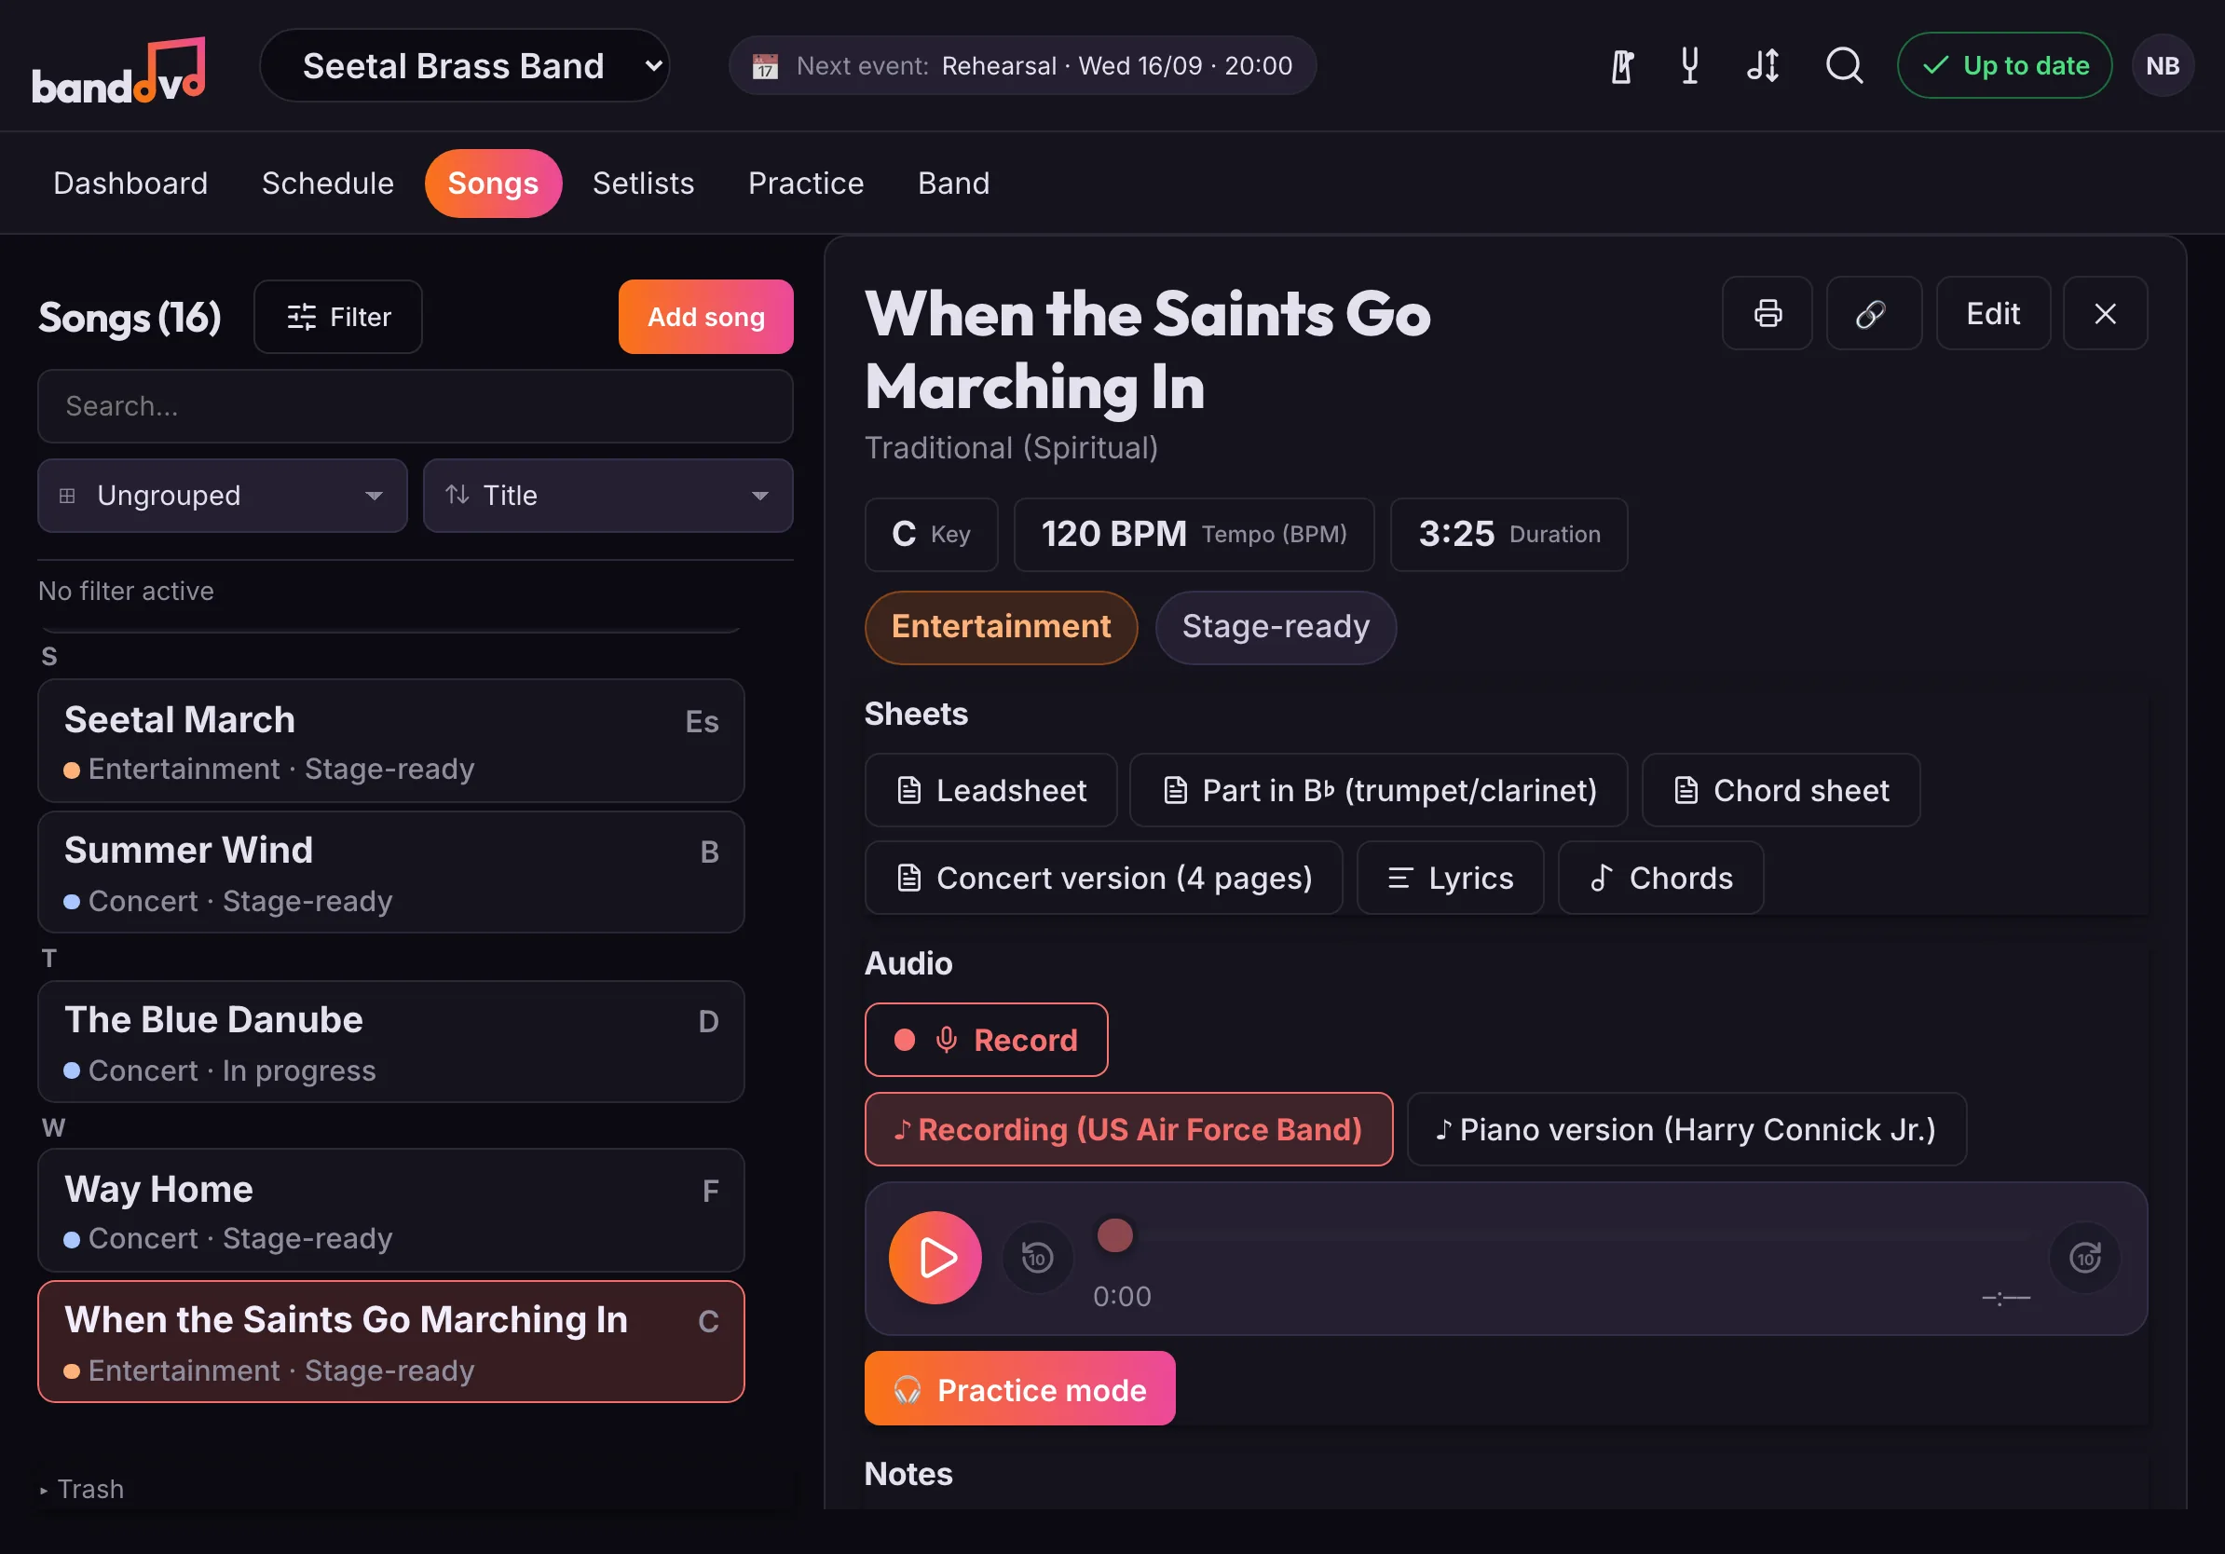This screenshot has width=2225, height=1554.
Task: Select Recording (US Air Force Band) track
Action: tap(1128, 1130)
